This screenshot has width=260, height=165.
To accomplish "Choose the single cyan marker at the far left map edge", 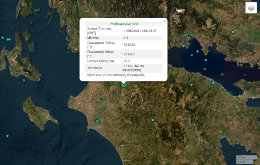I will [x=3, y=38].
